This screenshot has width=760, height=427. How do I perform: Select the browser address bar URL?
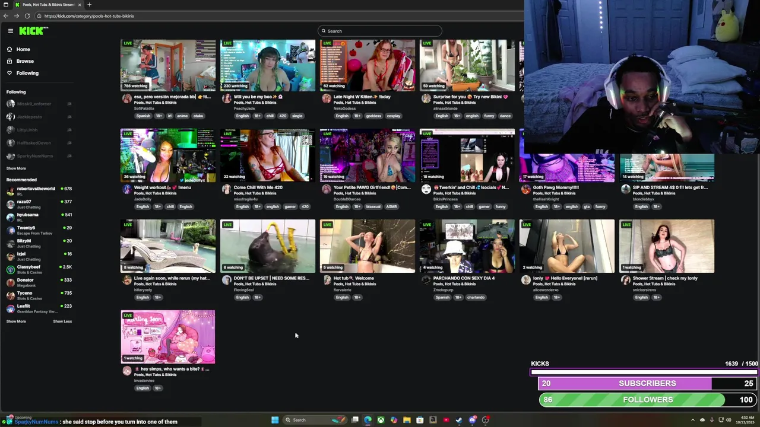(x=89, y=16)
